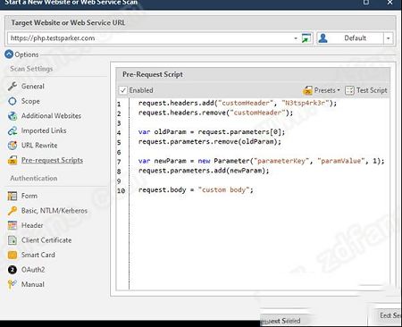Viewport: 402px width, 327px height.
Task: Click script line 1 headers.add code
Action: click(x=238, y=104)
